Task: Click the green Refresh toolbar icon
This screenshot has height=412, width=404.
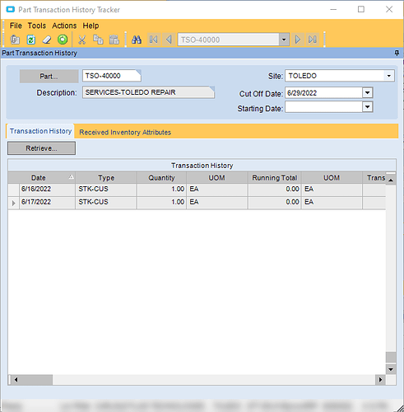Action: [31, 40]
